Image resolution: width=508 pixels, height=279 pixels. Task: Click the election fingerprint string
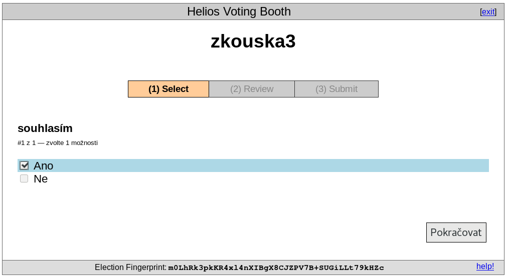pyautogui.click(x=276, y=267)
